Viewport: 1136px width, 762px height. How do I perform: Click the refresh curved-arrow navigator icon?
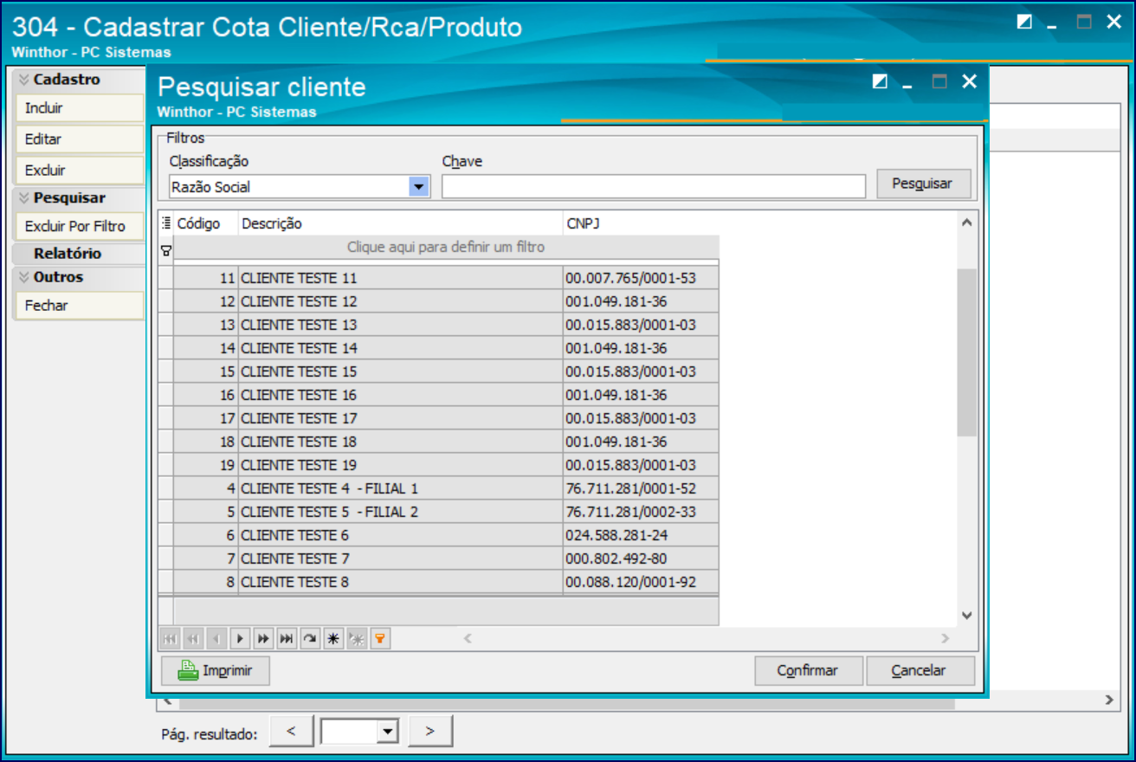[x=310, y=639]
